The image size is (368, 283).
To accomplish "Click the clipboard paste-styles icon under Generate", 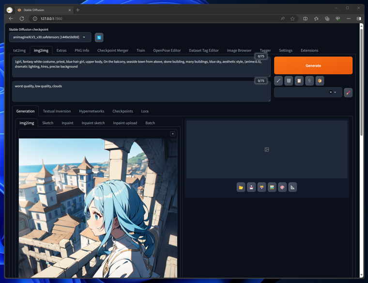I will (299, 81).
